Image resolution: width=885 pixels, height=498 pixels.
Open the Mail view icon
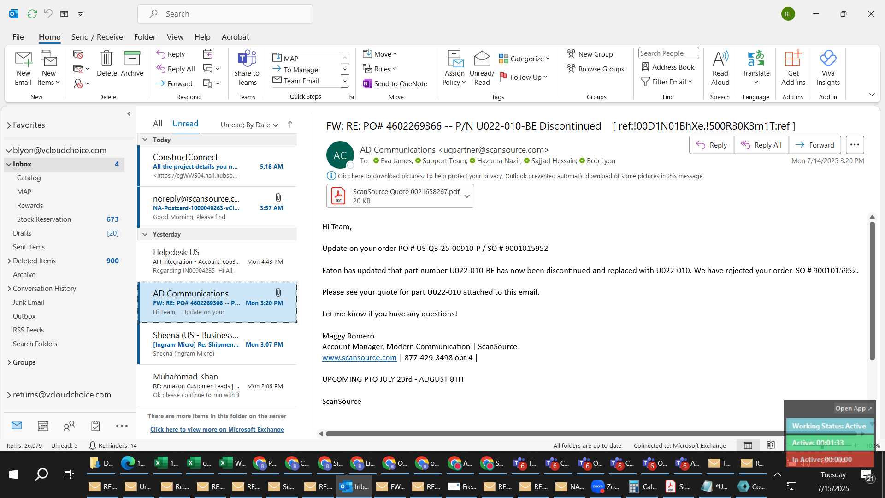(x=17, y=426)
